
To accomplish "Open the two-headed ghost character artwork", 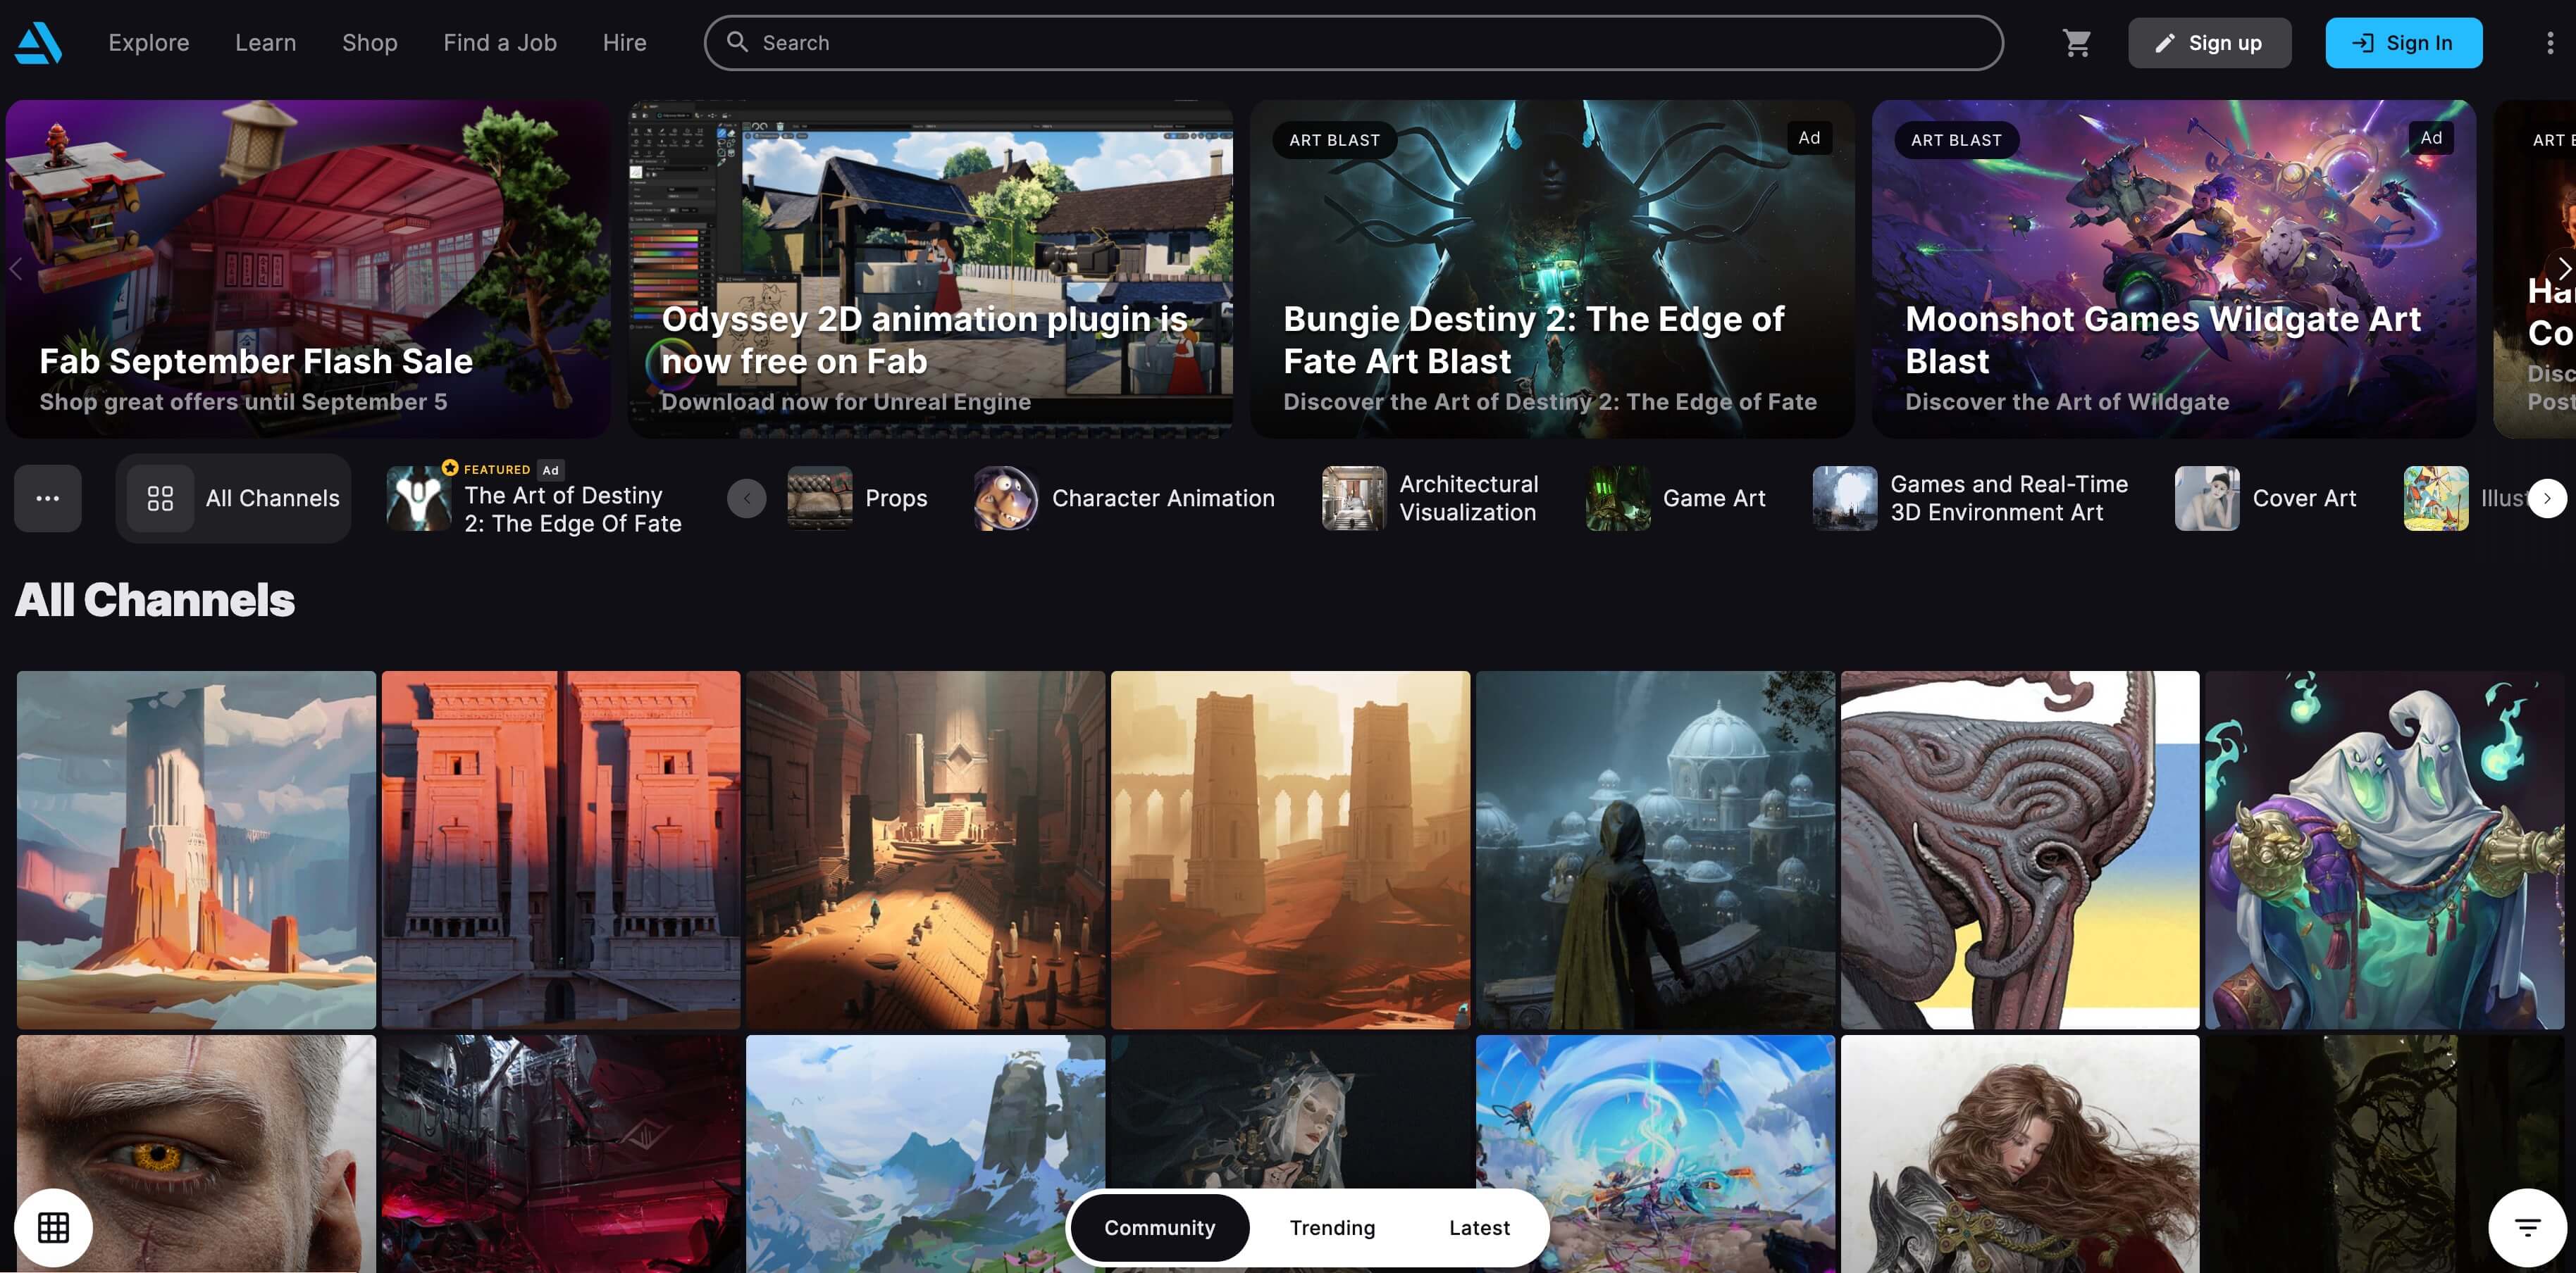I will [2384, 849].
